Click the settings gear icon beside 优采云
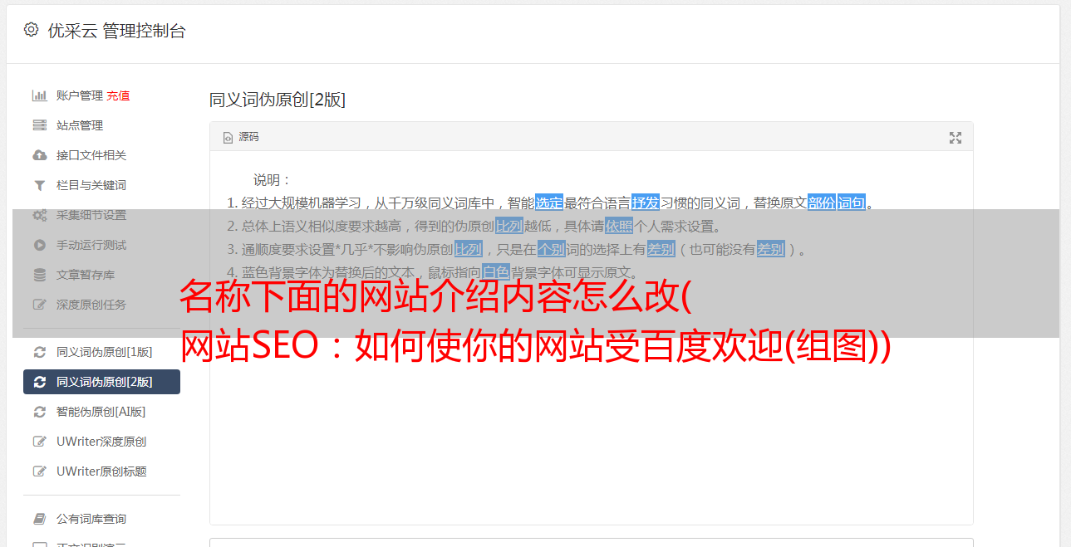 pyautogui.click(x=31, y=30)
